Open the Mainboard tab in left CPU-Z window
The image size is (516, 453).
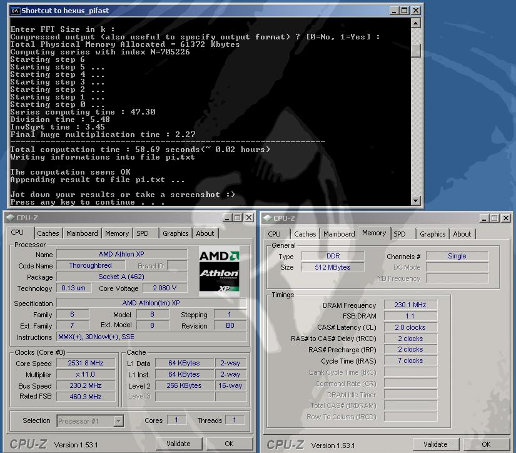click(83, 233)
